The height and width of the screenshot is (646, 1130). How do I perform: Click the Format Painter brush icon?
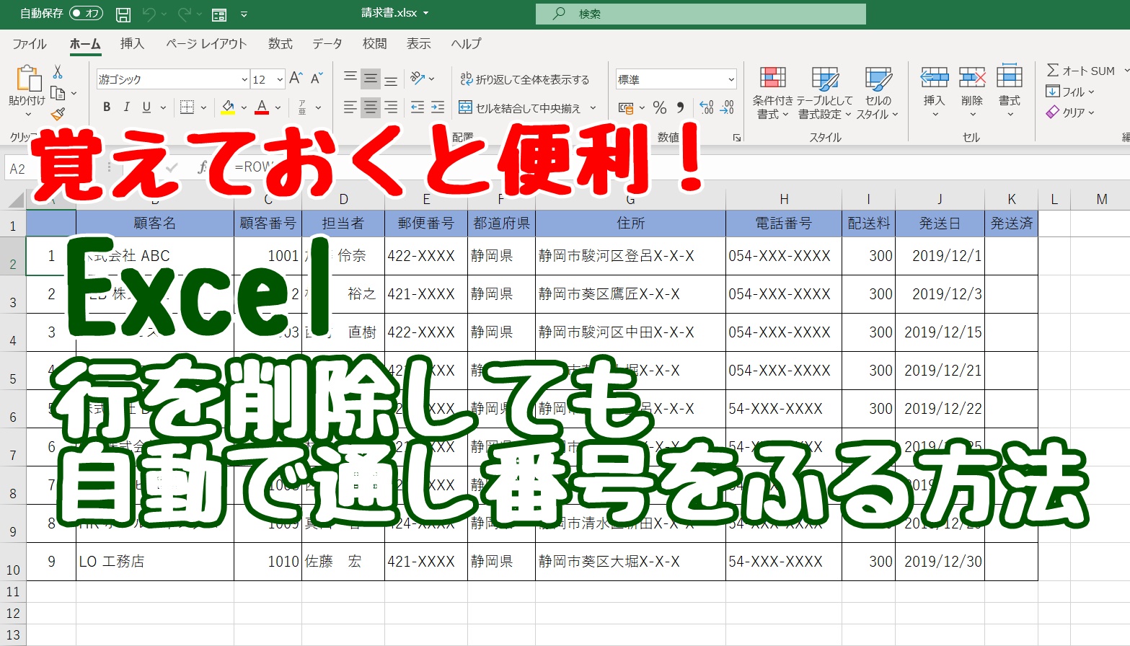(58, 114)
